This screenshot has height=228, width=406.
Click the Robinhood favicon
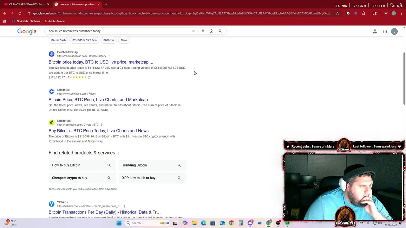point(51,123)
